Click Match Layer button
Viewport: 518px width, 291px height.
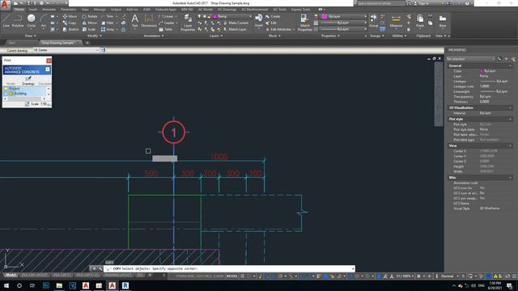235,29
